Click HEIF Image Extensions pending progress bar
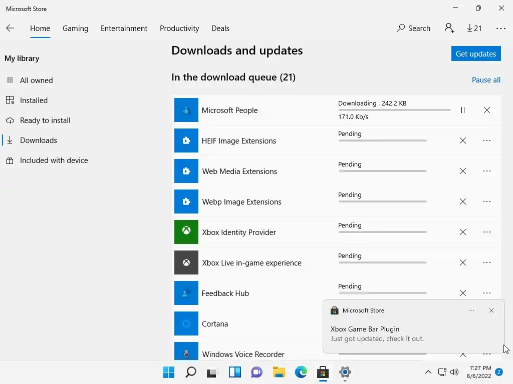Screen dimensions: 513x384 [382, 140]
